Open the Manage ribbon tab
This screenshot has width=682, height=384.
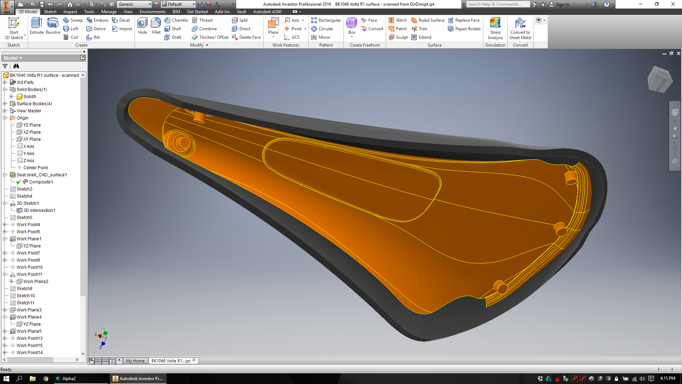click(x=109, y=12)
